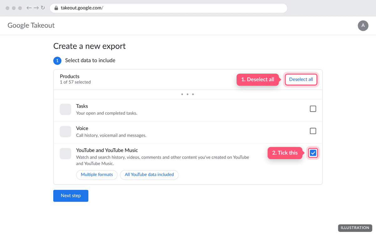The width and height of the screenshot is (376, 235).
Task: Tick the Voice checkbox
Action: point(313,131)
